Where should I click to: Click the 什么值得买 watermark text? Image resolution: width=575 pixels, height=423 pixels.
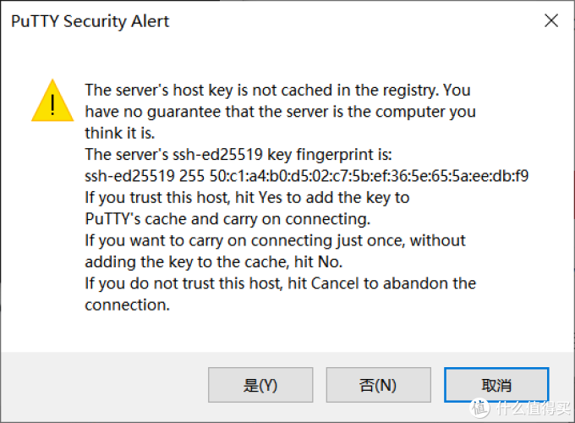click(534, 409)
